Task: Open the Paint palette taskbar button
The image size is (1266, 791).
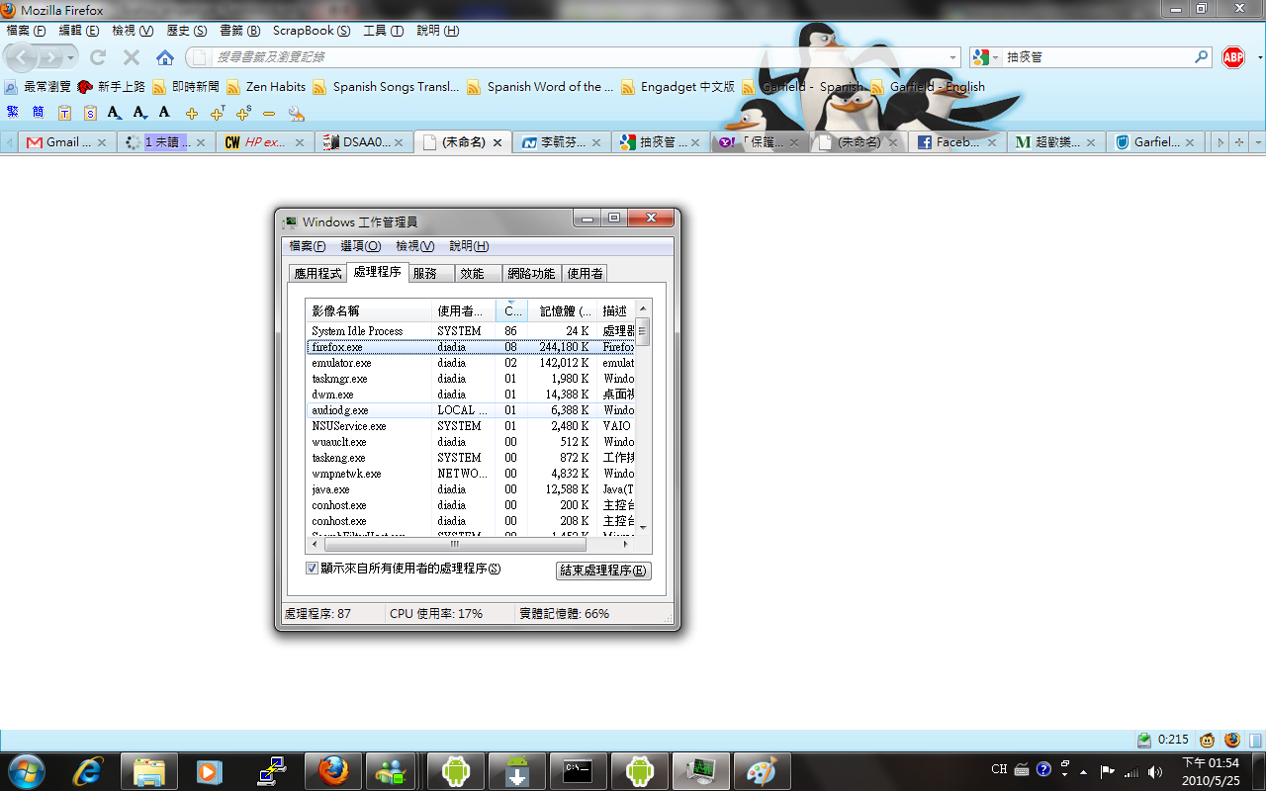Action: coord(763,770)
